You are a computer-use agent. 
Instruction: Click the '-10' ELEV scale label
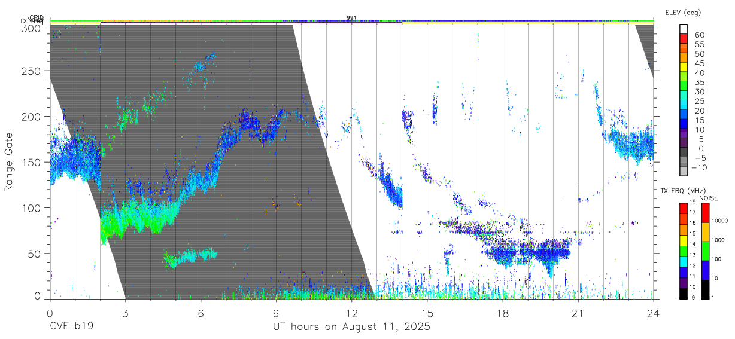pyautogui.click(x=698, y=168)
